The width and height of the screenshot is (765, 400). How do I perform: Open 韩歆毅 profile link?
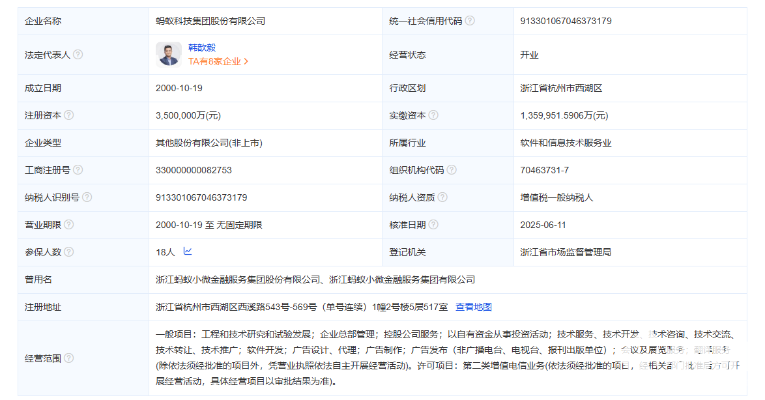tap(202, 48)
